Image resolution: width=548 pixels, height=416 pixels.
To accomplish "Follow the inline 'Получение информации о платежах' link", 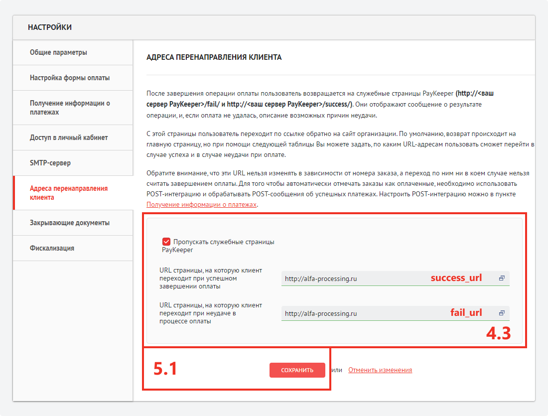I will tap(201, 205).
